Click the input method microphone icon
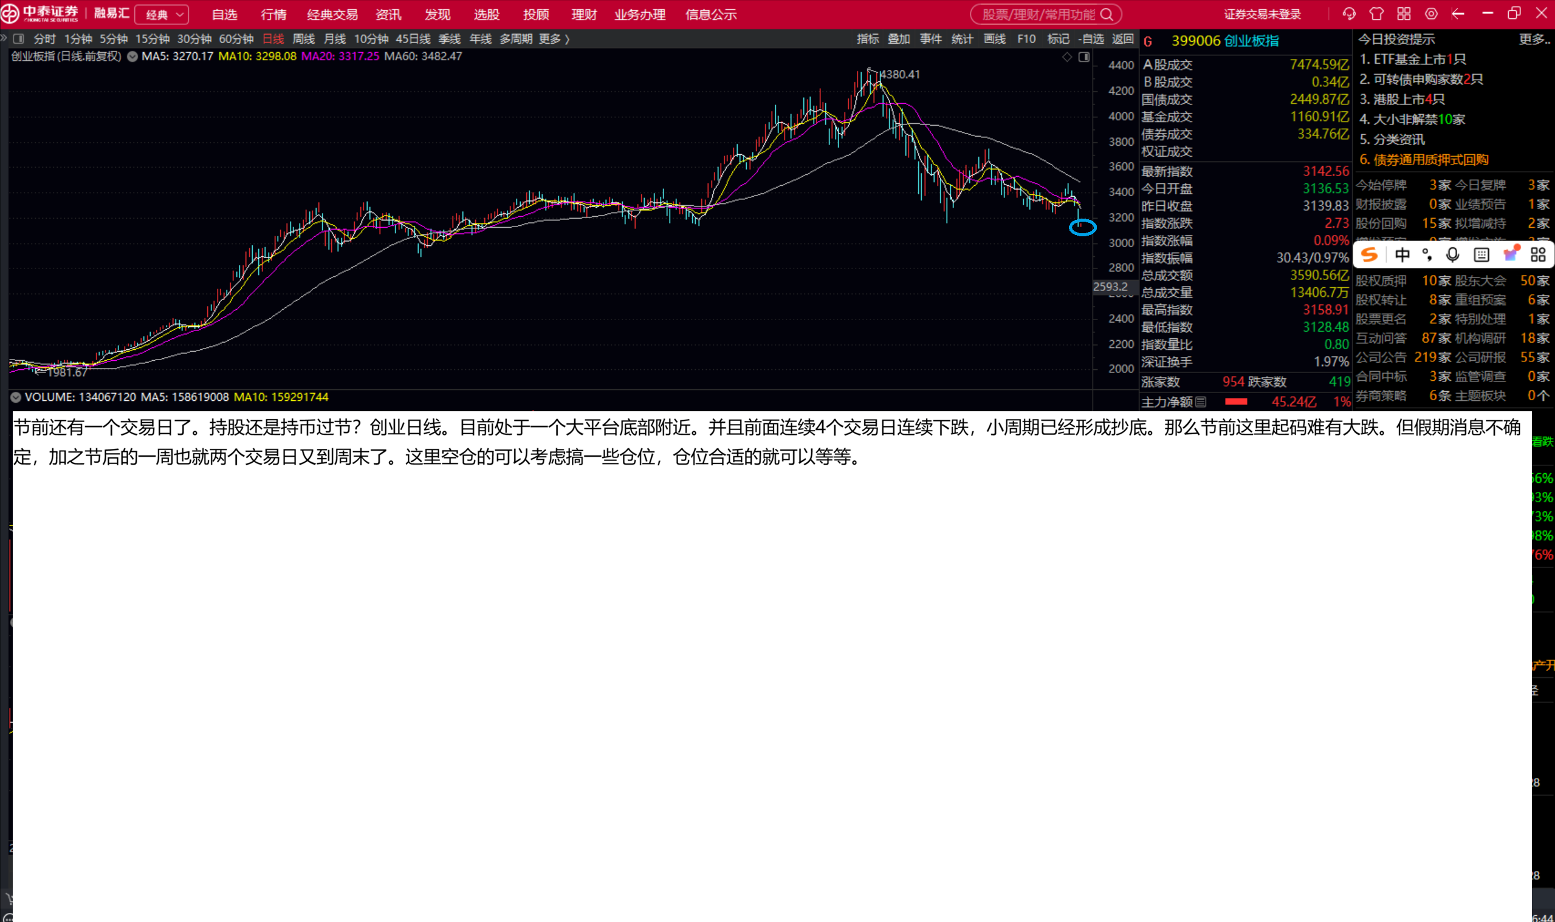Viewport: 1555px width, 922px height. [x=1452, y=254]
